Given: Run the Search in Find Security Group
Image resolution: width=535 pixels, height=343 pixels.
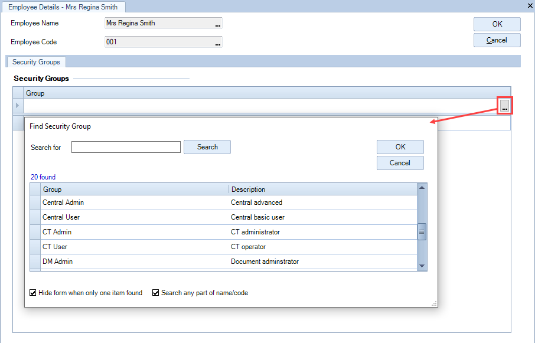Looking at the screenshot, I should tap(207, 147).
